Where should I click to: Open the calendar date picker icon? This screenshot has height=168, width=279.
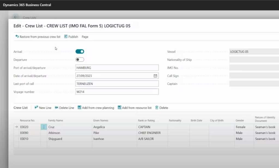pos(155,76)
